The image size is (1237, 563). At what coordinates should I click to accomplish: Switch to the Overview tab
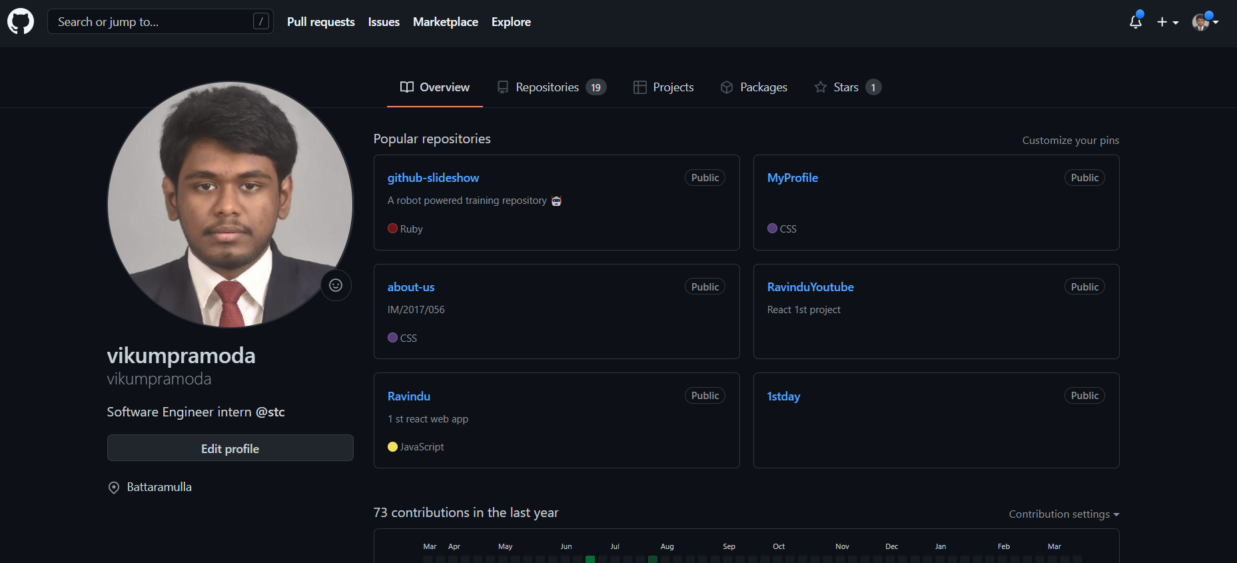coord(434,87)
